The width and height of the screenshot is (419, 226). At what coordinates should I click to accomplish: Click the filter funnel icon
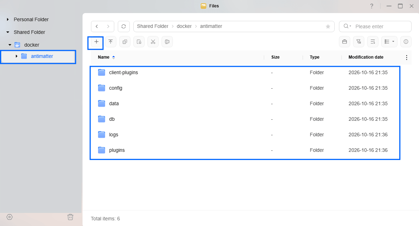tap(359, 42)
